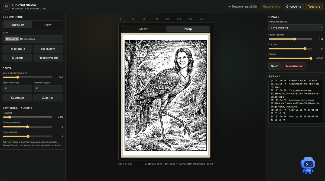Adjust the Контраст slider
Viewport: 325px width, 181px height.
point(290,49)
